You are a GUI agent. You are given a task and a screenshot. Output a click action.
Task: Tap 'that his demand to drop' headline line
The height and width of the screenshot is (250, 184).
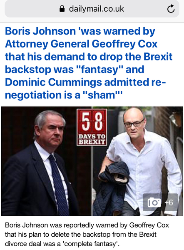(x=89, y=57)
